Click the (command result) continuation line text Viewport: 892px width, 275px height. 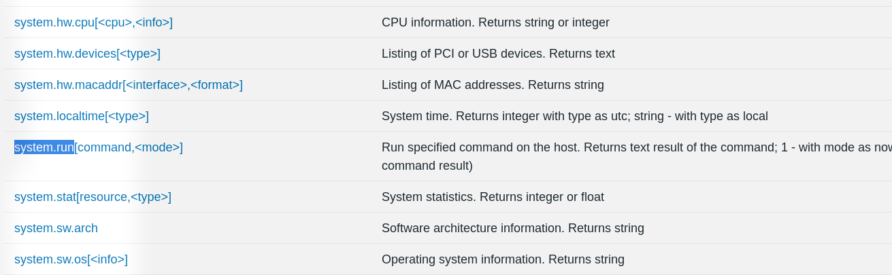click(427, 165)
